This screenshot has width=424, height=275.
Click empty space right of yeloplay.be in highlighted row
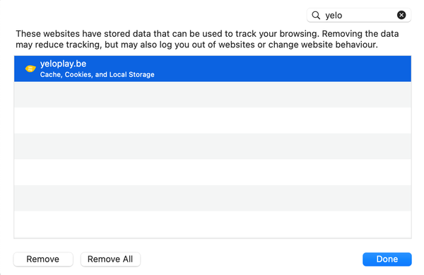point(271,69)
